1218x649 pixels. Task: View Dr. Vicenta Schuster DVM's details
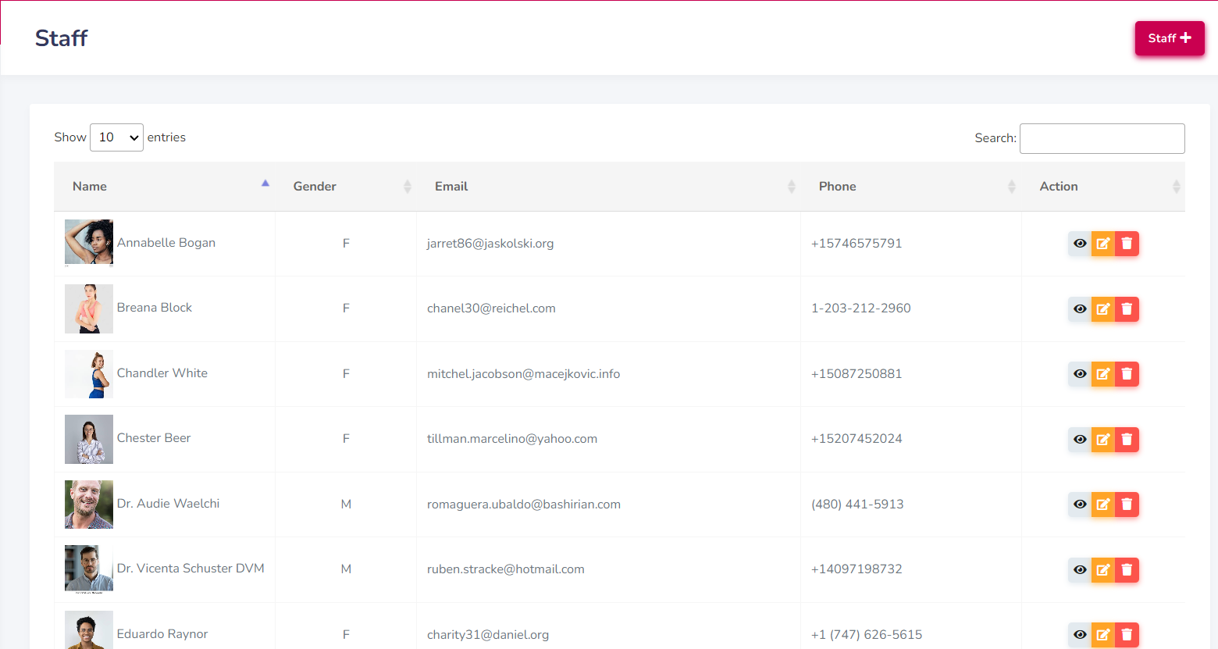coord(1080,570)
